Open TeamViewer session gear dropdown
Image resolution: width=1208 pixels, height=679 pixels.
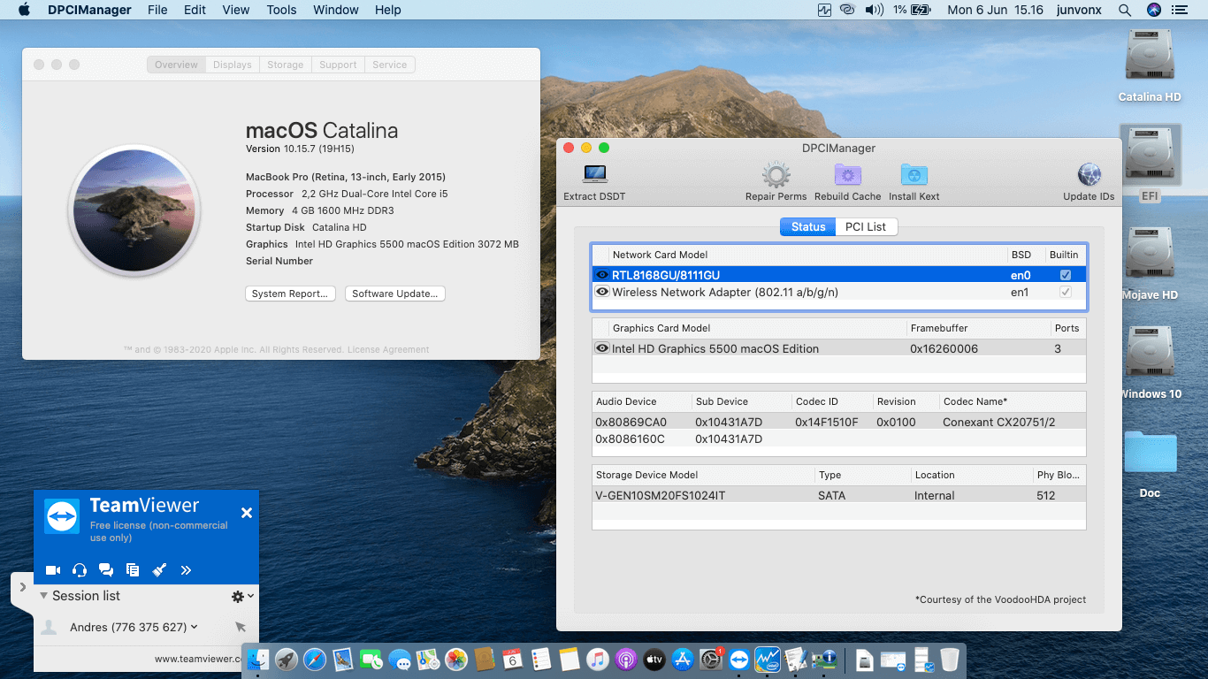pyautogui.click(x=242, y=597)
